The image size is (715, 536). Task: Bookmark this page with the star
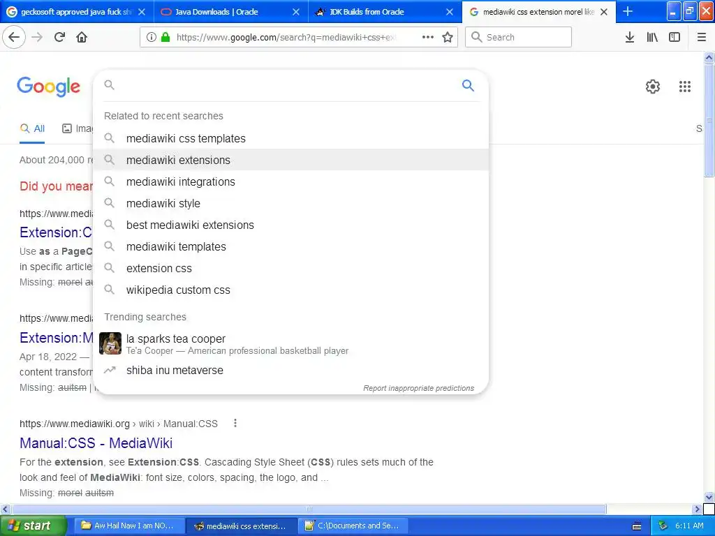click(x=448, y=38)
